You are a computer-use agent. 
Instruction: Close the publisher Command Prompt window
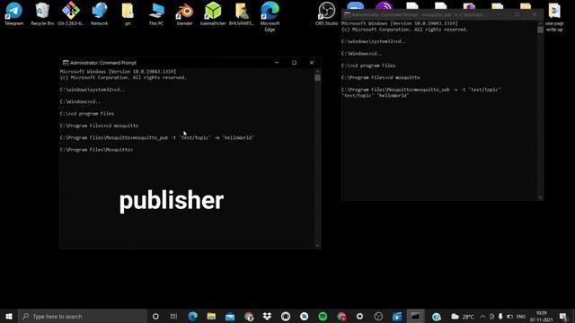tap(312, 63)
